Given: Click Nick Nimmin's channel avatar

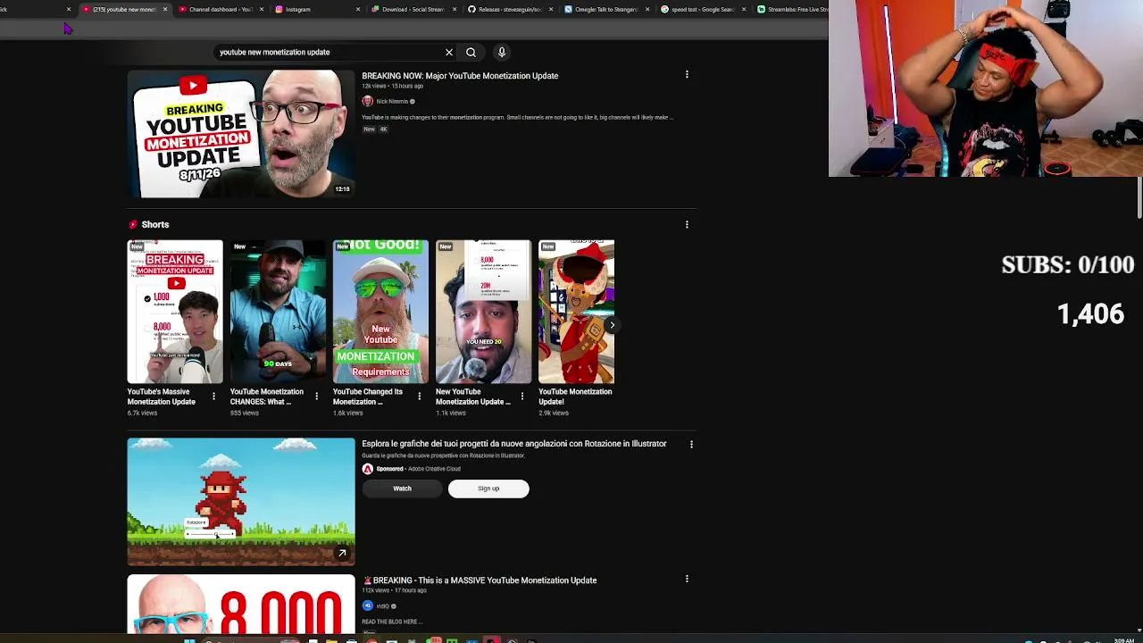Looking at the screenshot, I should (367, 101).
